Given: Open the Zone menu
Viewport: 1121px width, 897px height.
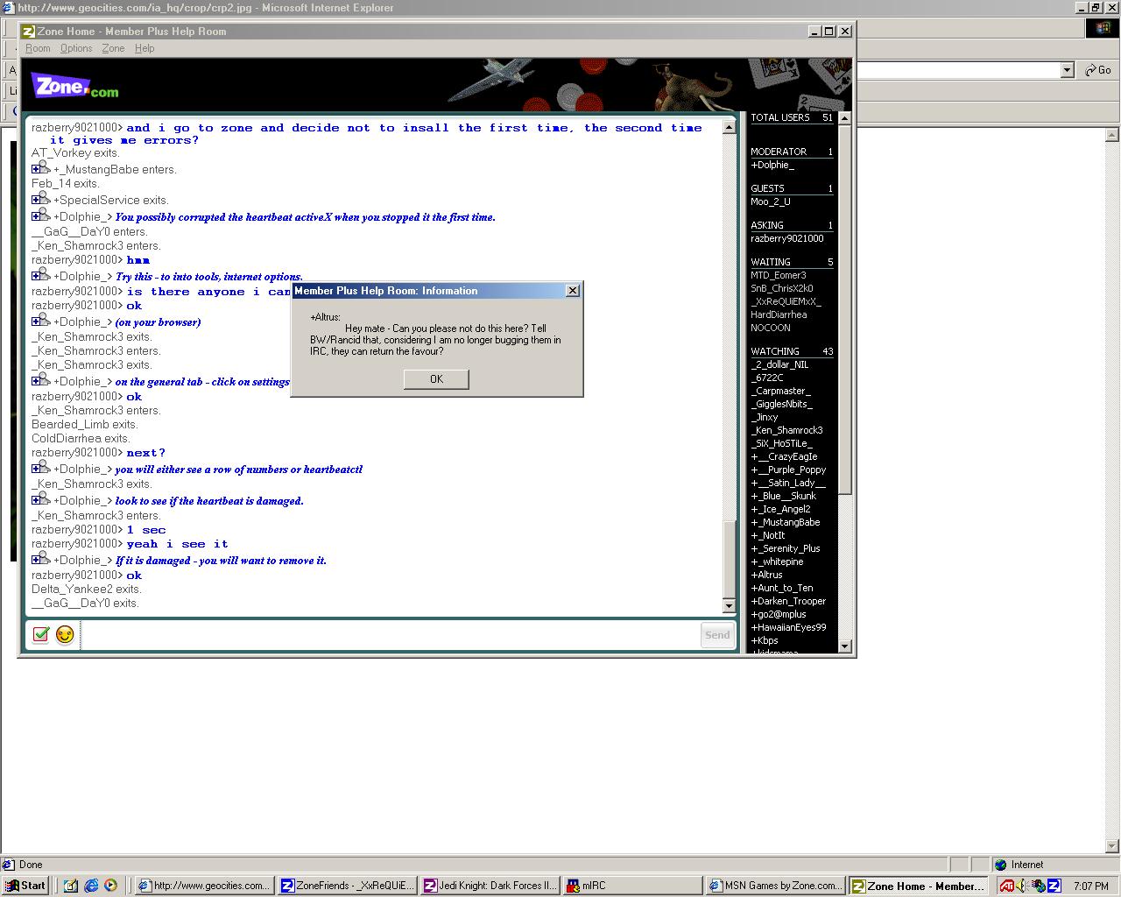Looking at the screenshot, I should 113,48.
